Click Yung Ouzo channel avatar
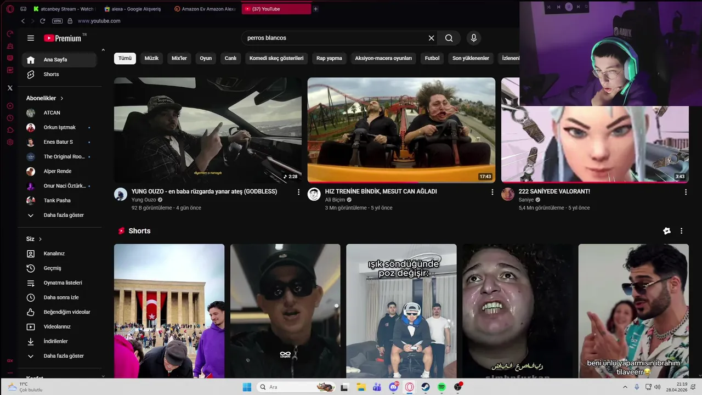This screenshot has height=395, width=702. point(121,194)
